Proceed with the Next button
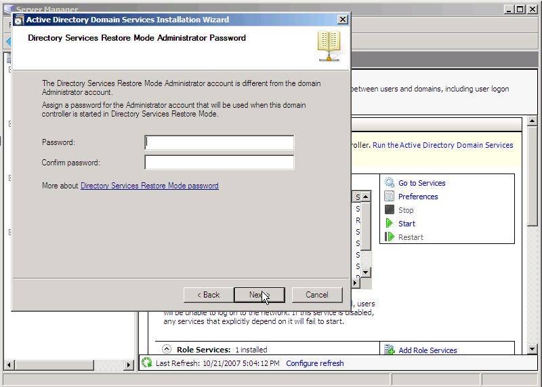Viewport: 542px width, 387px height. pos(259,295)
